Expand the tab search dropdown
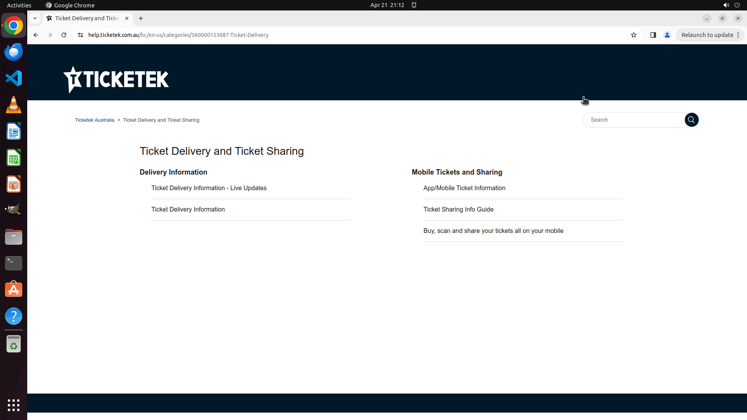This screenshot has height=420, width=747. (35, 18)
